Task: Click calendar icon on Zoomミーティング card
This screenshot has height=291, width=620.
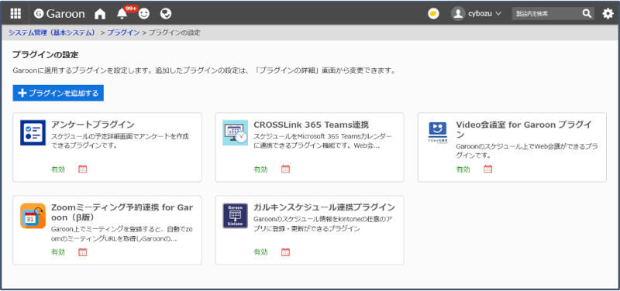Action: coord(83,252)
